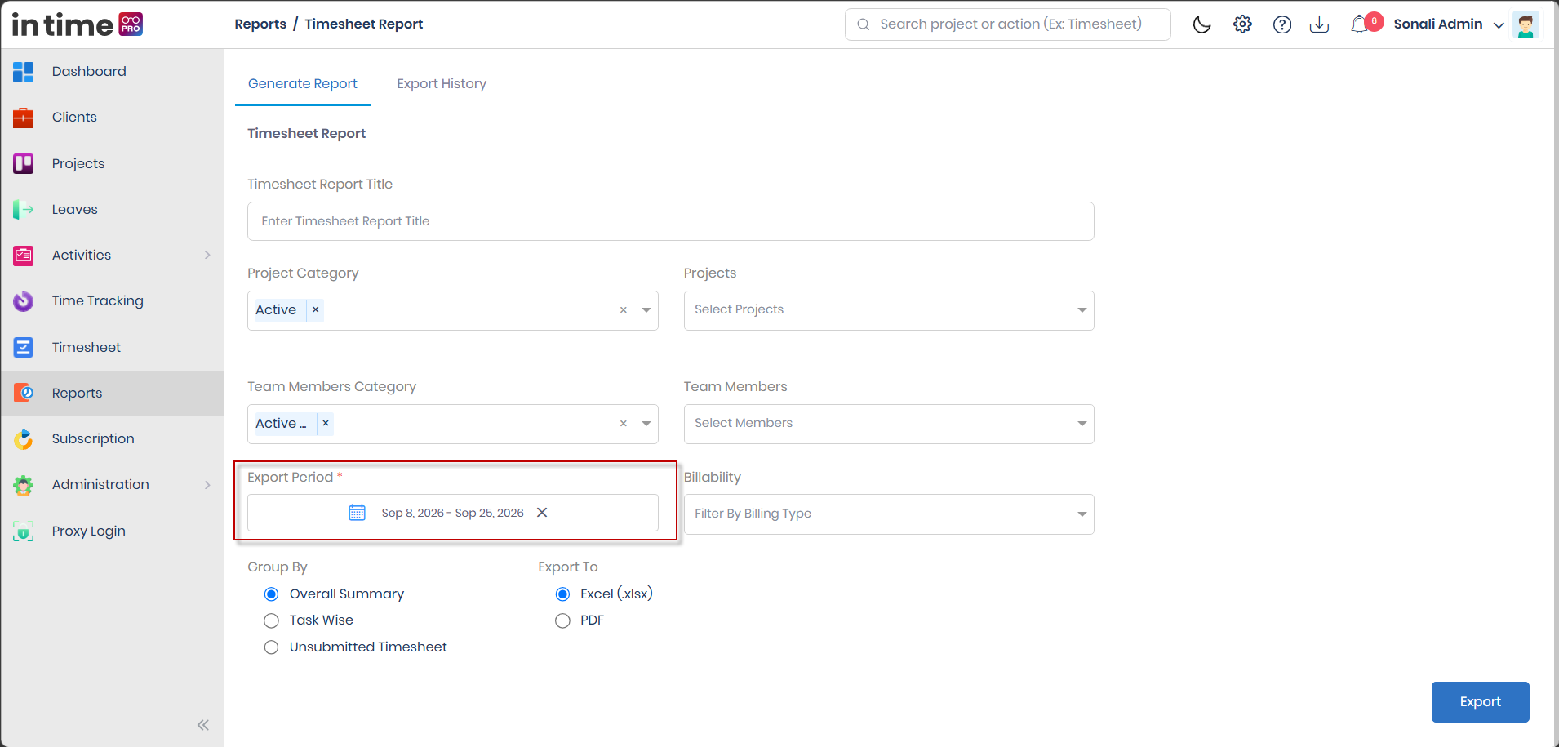Image resolution: width=1559 pixels, height=747 pixels.
Task: Clear the export period date range
Action: (542, 513)
